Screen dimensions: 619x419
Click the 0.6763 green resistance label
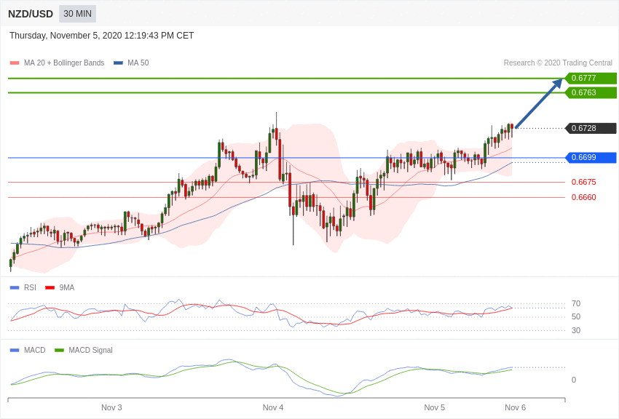591,92
